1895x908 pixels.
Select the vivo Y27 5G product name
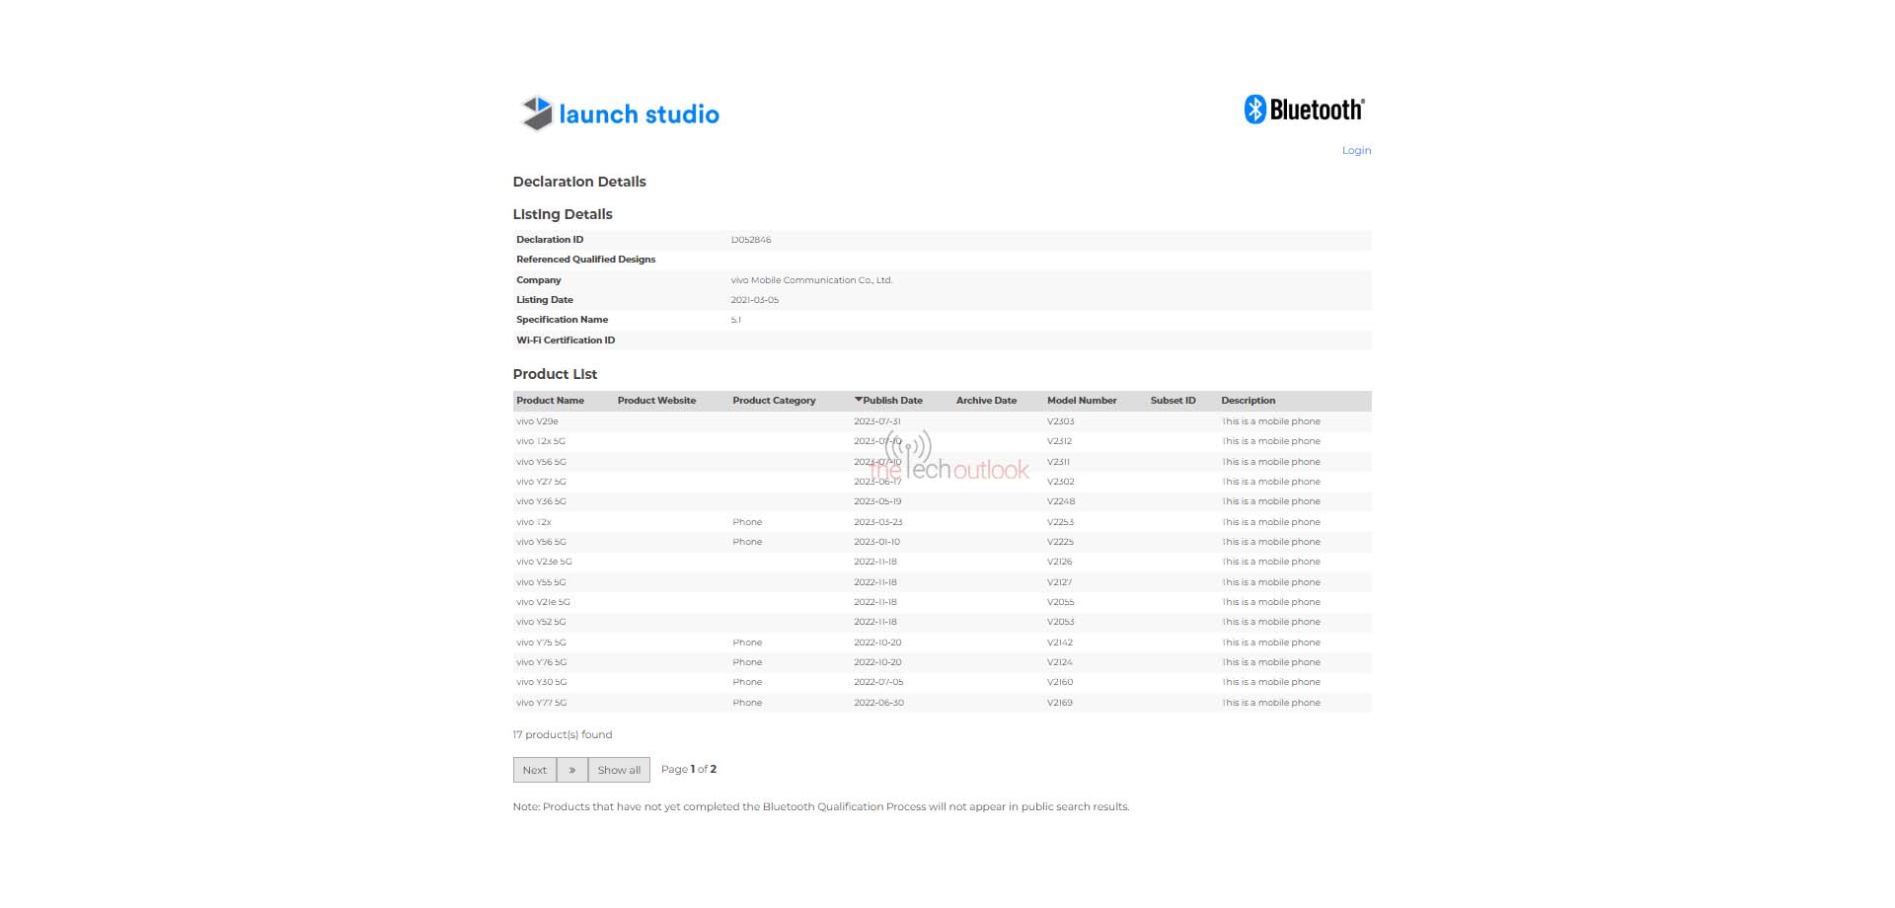click(x=541, y=482)
